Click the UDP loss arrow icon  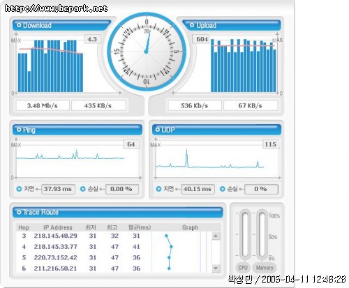tap(223, 189)
